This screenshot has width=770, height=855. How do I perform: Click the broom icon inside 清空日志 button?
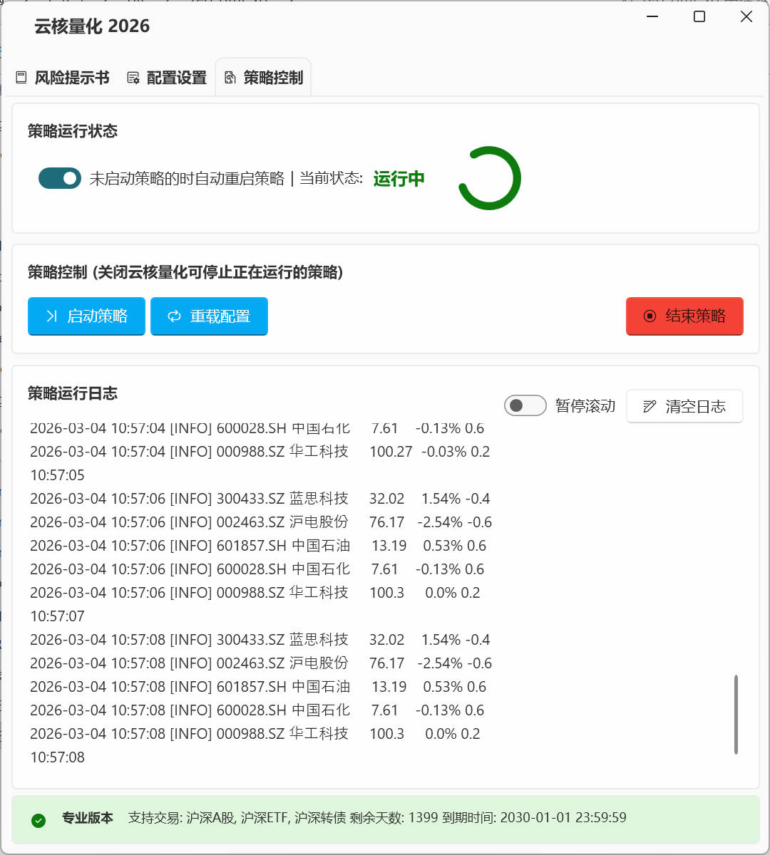click(649, 406)
